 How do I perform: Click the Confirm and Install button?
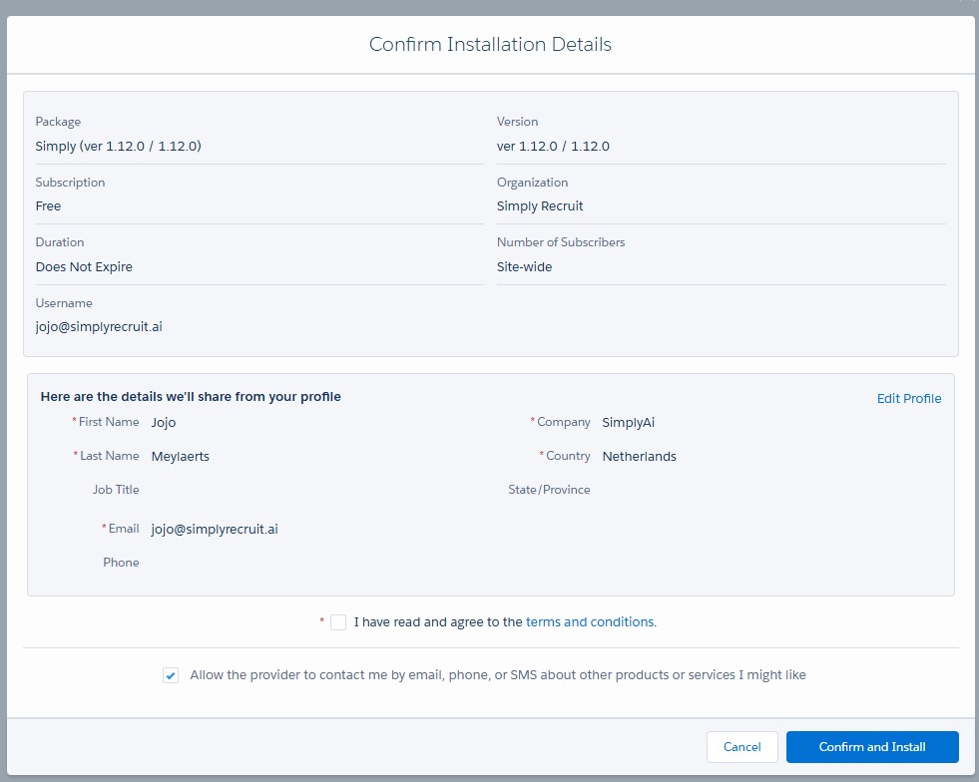tap(871, 746)
